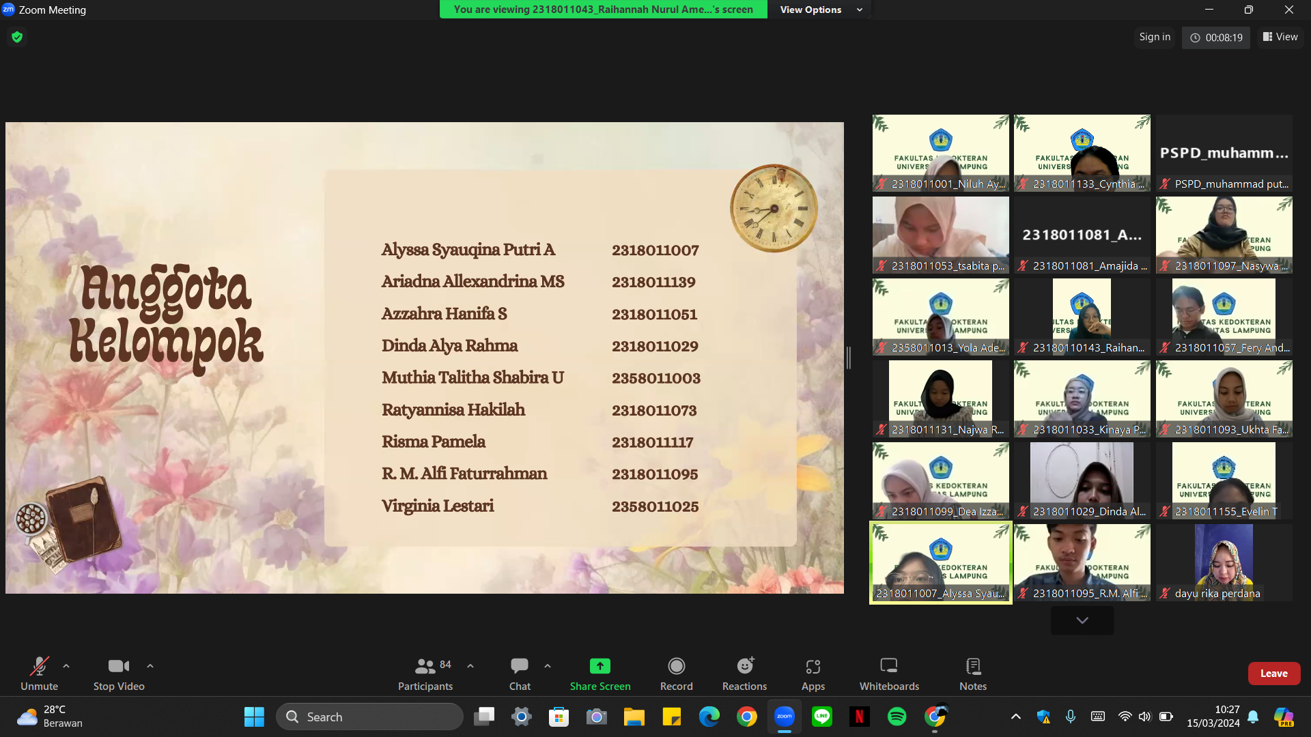The height and width of the screenshot is (737, 1311).
Task: Show hidden system tray icons
Action: pyautogui.click(x=1016, y=717)
